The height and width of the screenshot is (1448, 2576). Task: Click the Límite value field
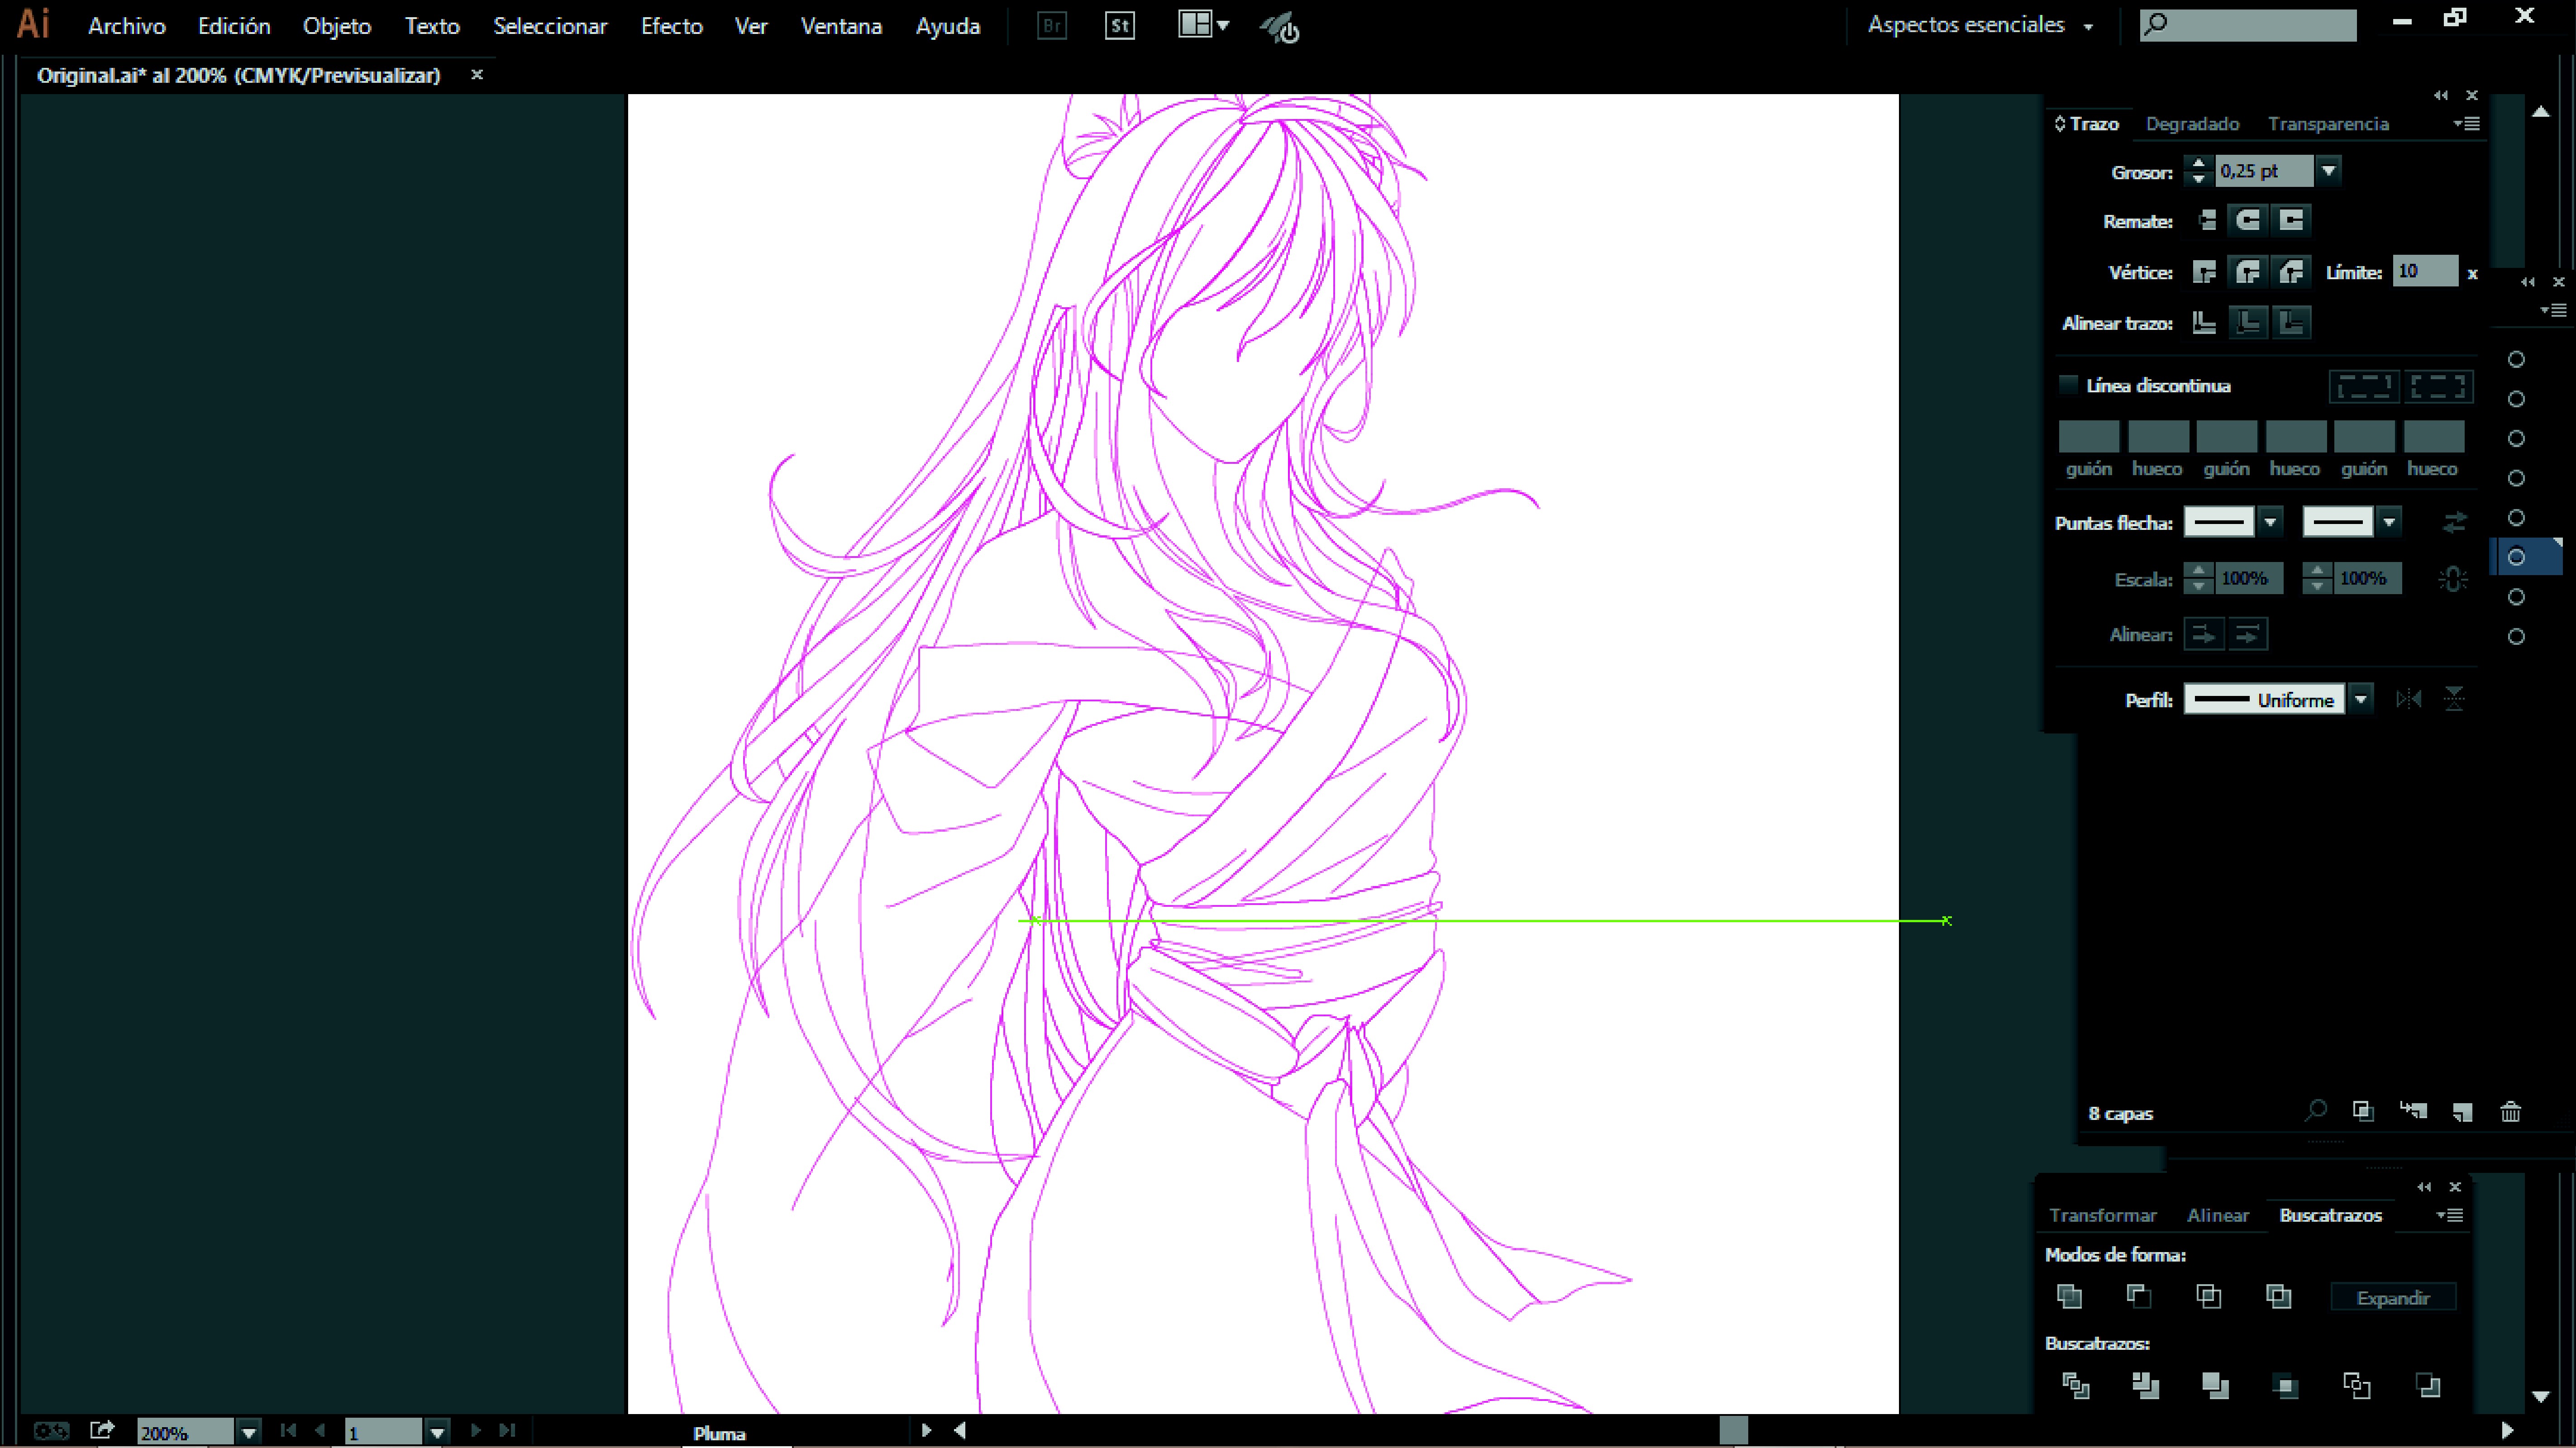(x=2425, y=271)
